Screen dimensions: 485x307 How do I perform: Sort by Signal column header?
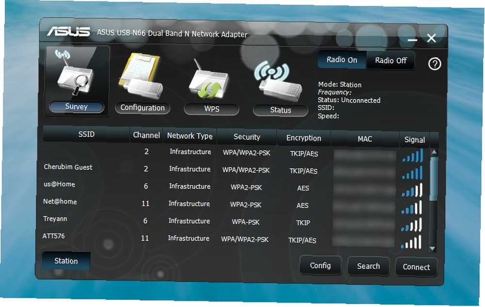tap(415, 140)
